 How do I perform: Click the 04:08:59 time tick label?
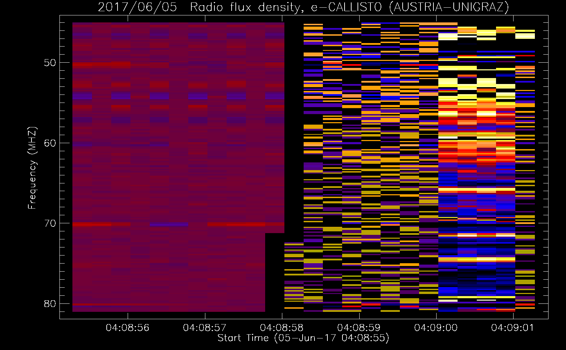coord(359,328)
